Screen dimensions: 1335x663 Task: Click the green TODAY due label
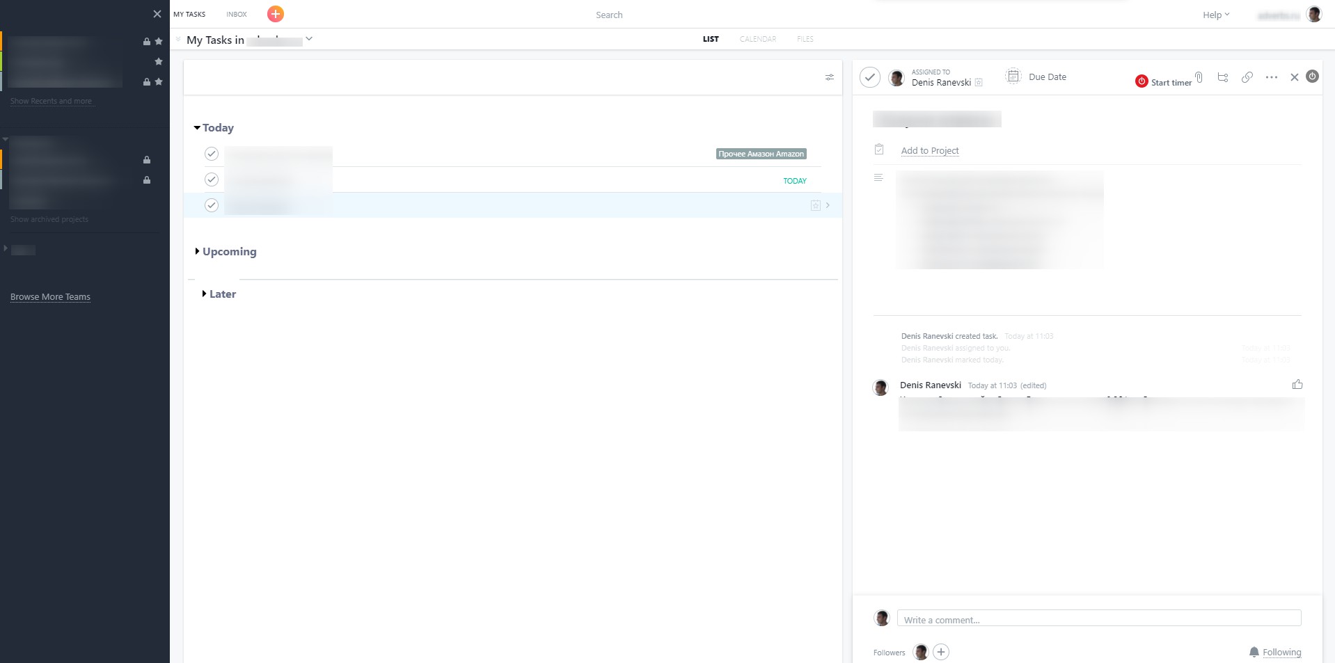coord(795,181)
